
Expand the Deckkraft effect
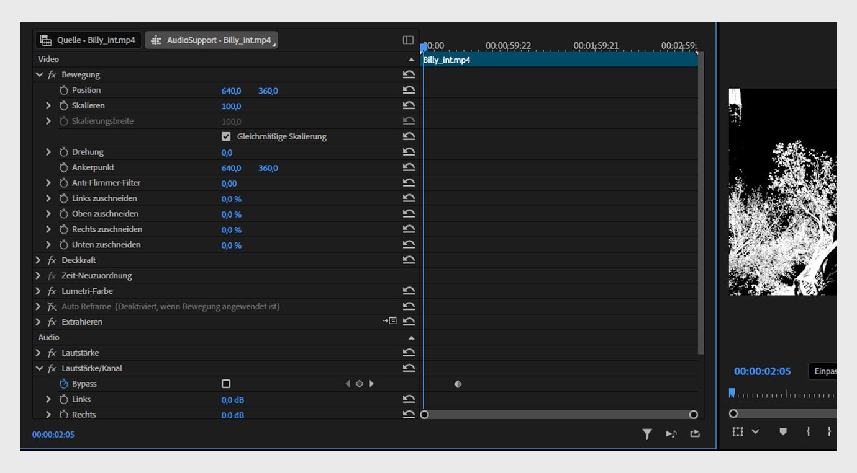click(x=39, y=260)
